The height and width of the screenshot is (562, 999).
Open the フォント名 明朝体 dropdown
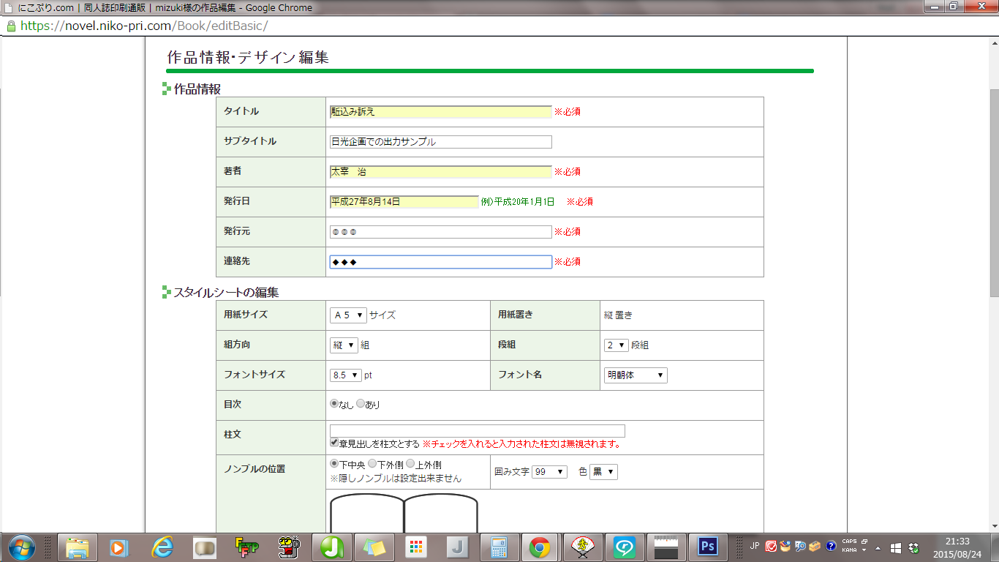point(636,375)
